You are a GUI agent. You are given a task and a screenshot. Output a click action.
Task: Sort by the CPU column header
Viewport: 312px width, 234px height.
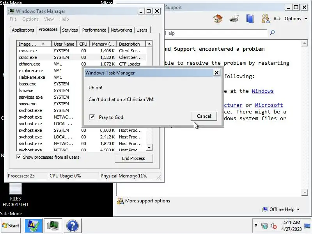tap(83, 44)
